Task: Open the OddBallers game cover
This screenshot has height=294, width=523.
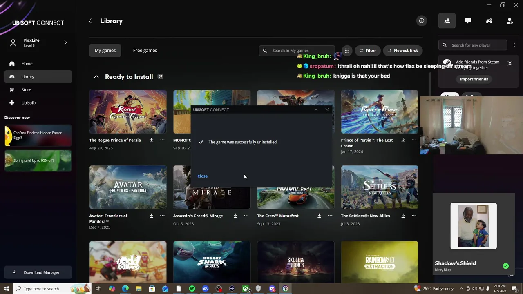Action: (128, 262)
